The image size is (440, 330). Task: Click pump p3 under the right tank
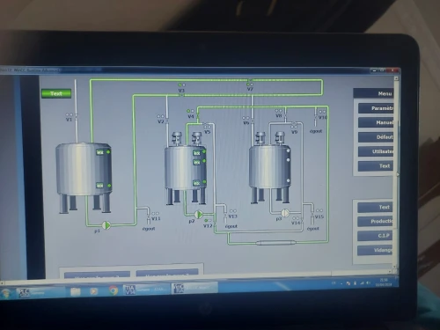285,213
